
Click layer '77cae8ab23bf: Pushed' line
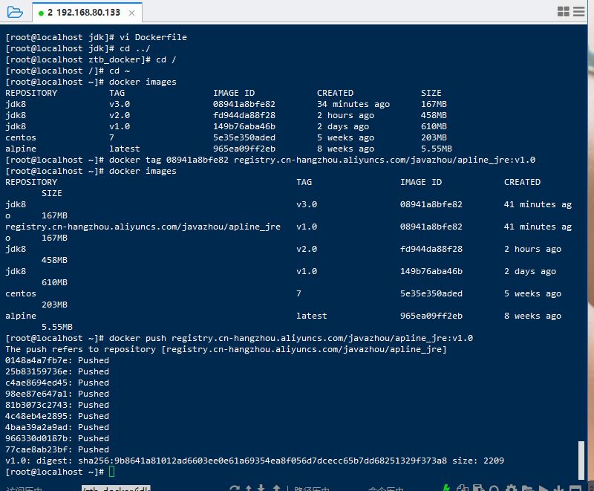(57, 449)
